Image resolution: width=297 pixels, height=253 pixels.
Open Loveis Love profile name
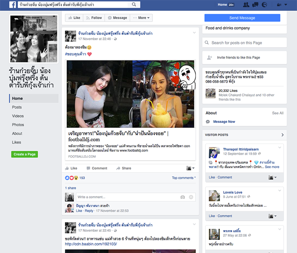233,192
